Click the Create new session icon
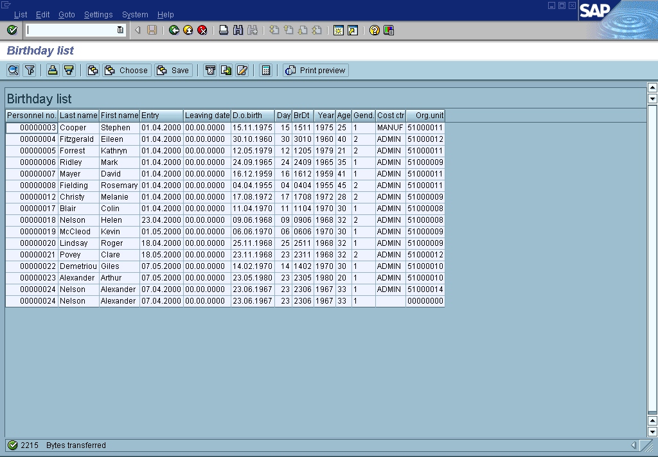Viewport: 658px width, 457px height. pos(338,30)
